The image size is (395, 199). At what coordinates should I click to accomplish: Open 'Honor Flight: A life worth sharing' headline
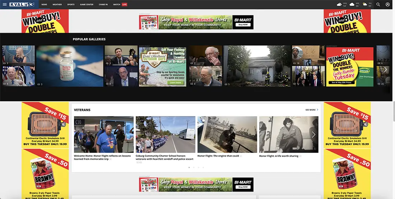(279, 156)
